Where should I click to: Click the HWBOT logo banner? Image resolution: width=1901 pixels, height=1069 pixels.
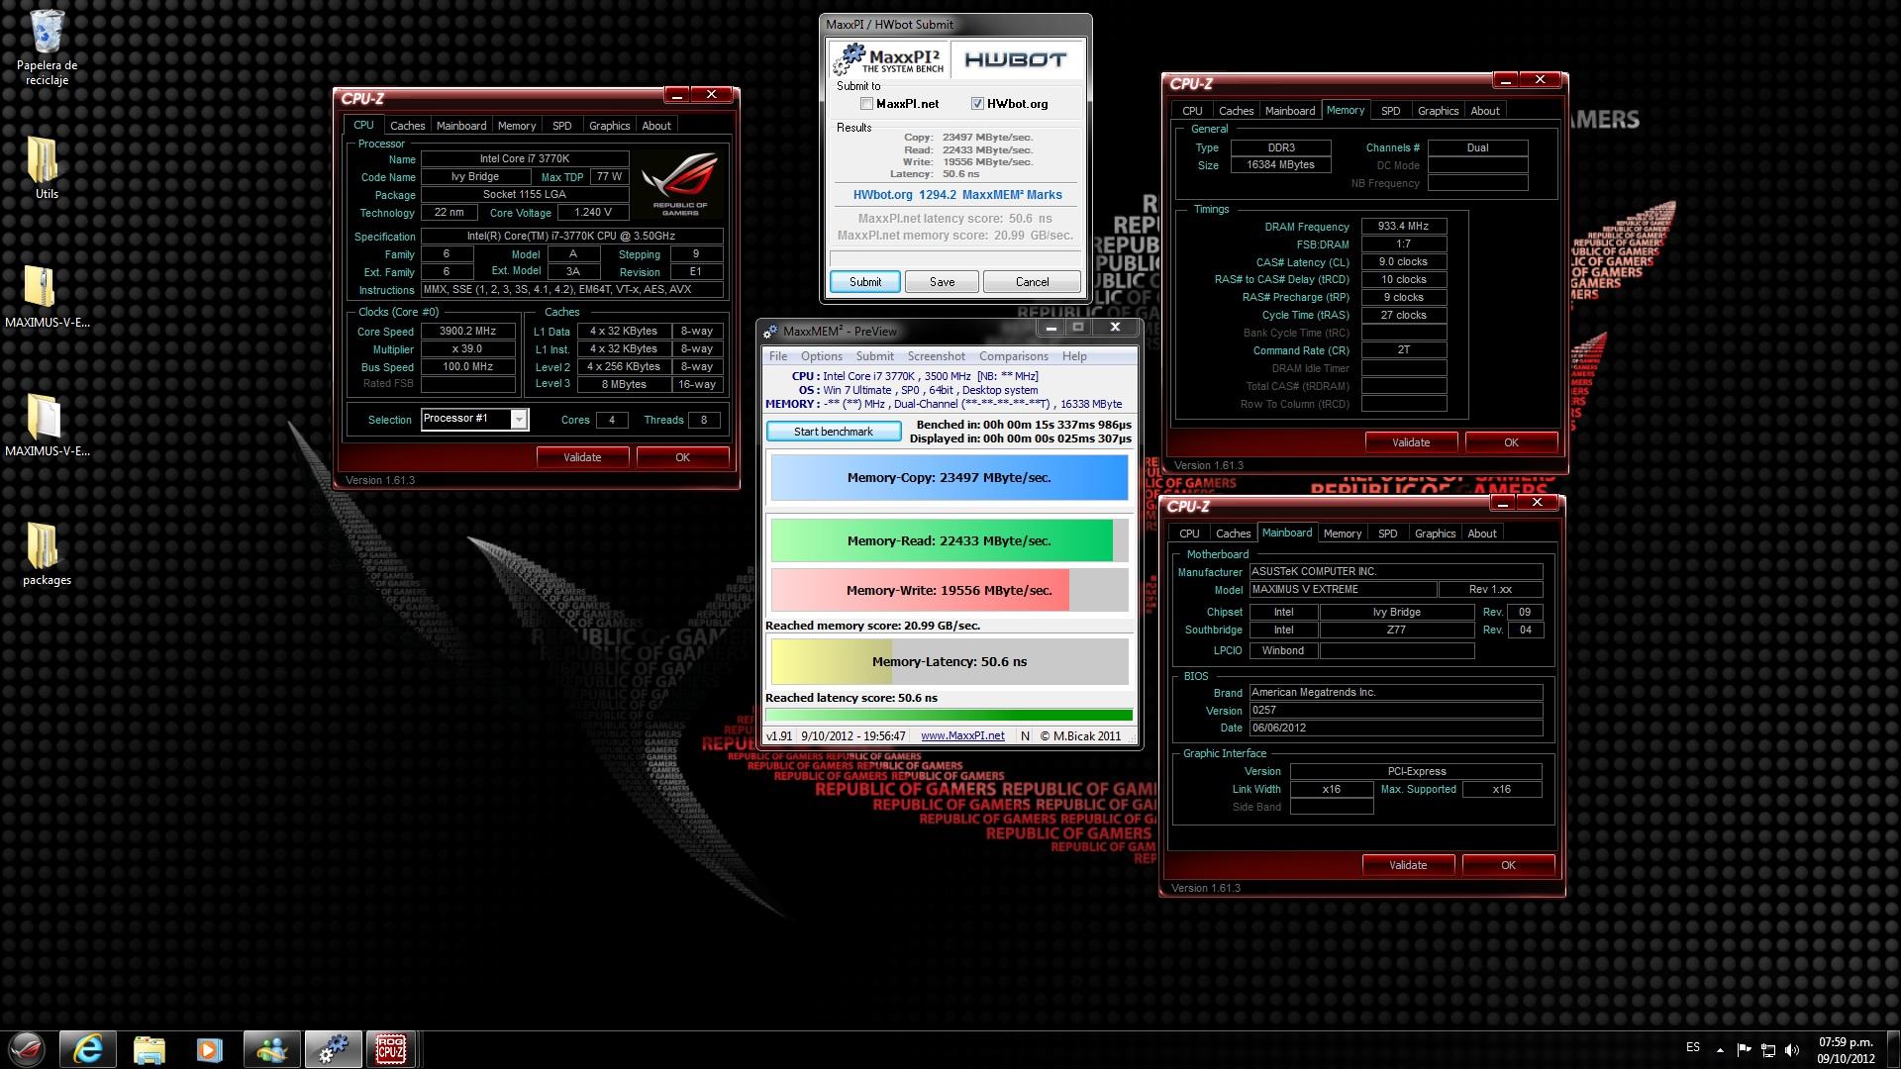coord(1016,59)
